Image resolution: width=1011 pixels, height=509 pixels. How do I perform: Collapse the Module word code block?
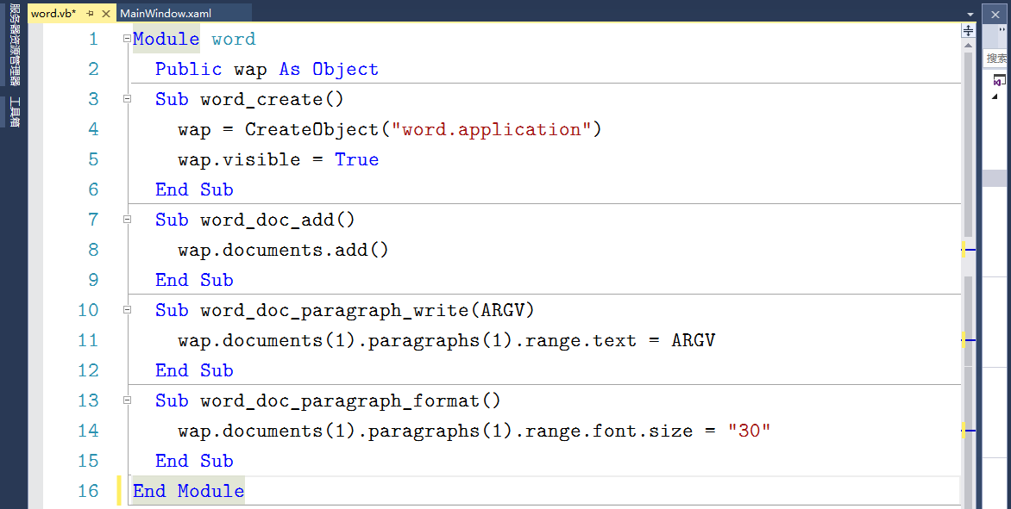127,39
